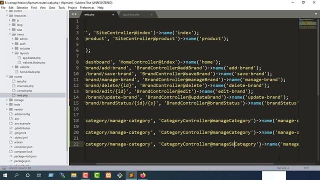Image resolution: width=320 pixels, height=180 pixels.
Task: Collapse the layouts folder
Action: point(12,53)
